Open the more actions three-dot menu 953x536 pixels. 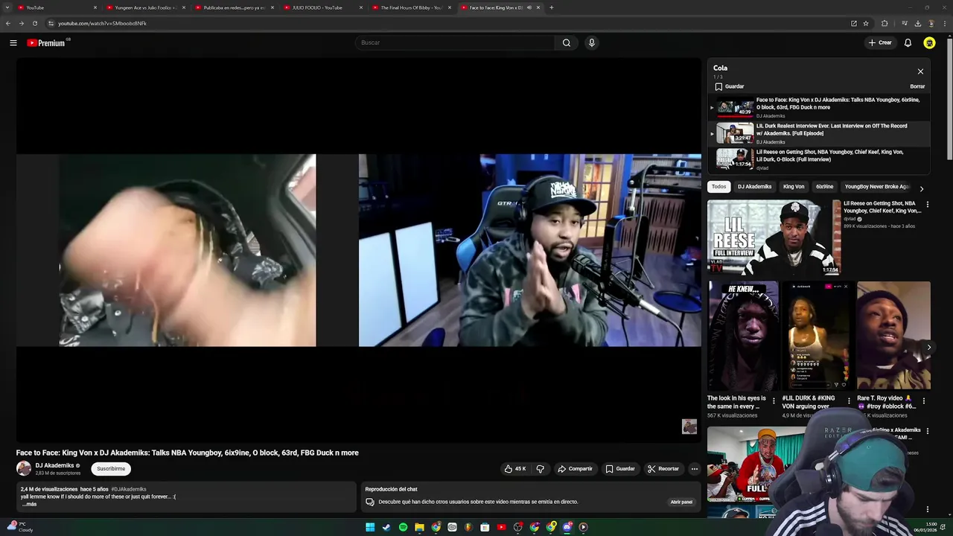coord(695,469)
